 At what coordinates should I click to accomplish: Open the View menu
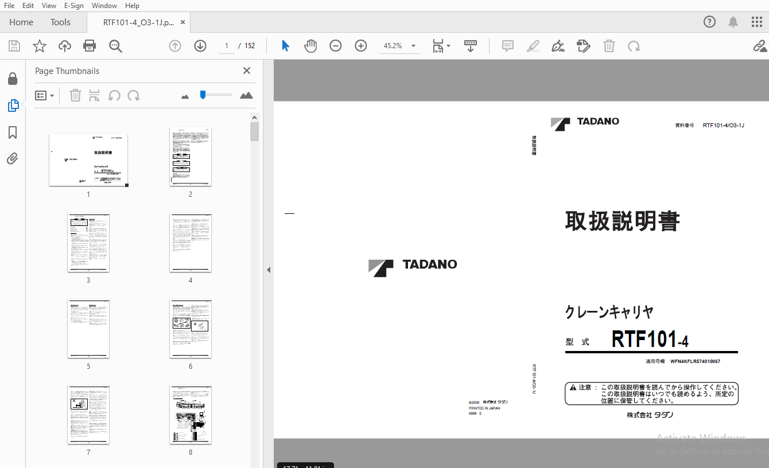tap(49, 6)
